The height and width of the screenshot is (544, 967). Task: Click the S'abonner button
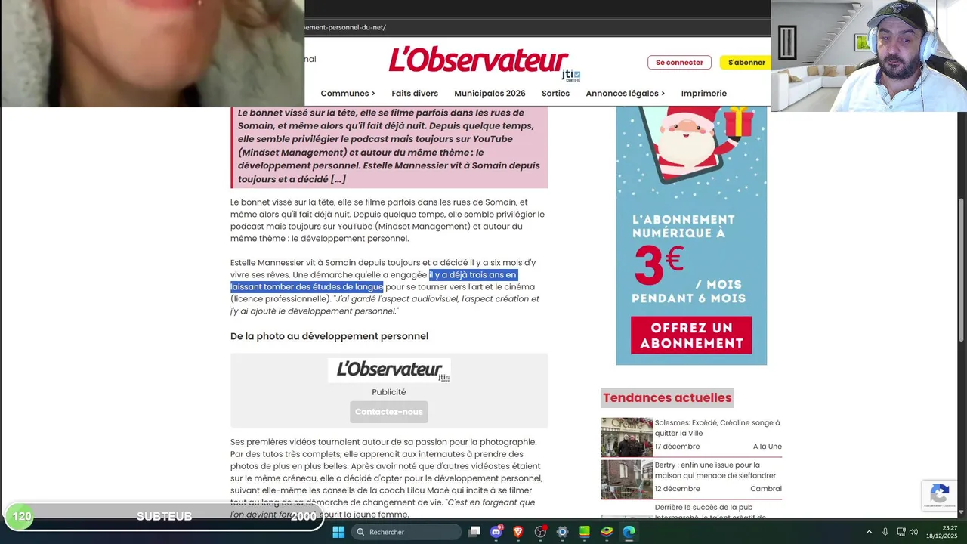coord(746,63)
